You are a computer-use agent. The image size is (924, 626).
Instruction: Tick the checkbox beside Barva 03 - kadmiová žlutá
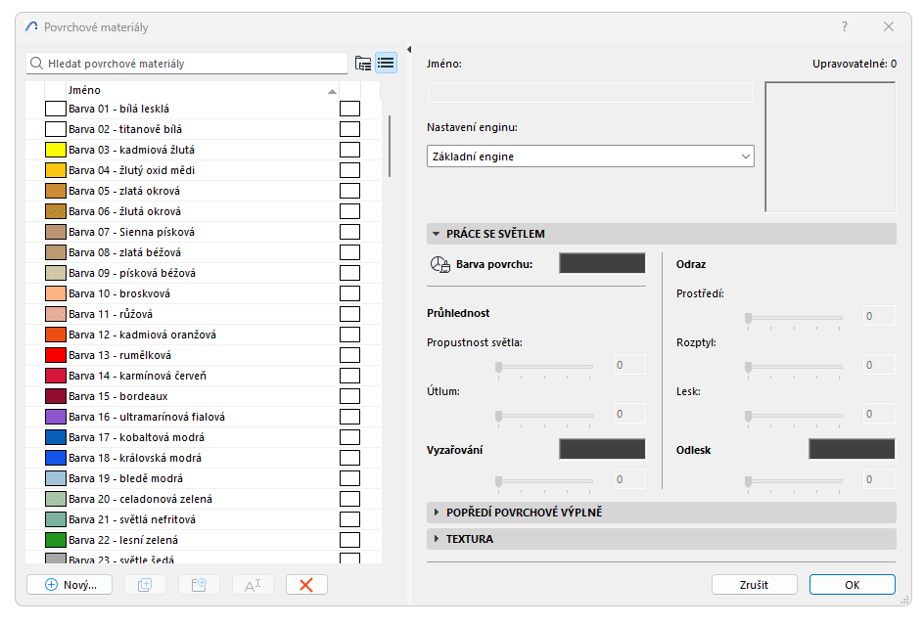[349, 149]
